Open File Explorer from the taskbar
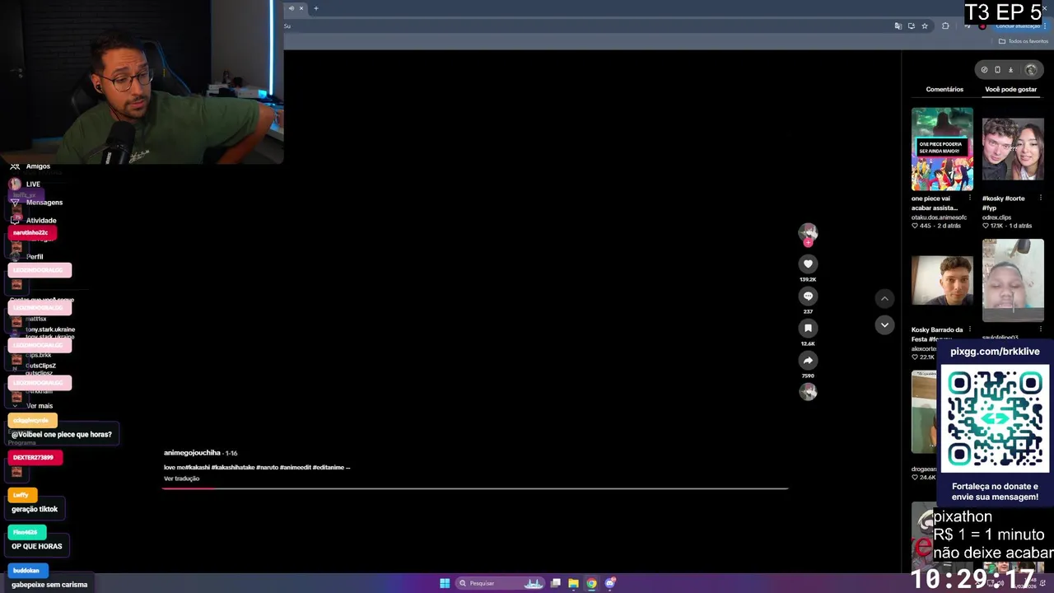 [573, 583]
